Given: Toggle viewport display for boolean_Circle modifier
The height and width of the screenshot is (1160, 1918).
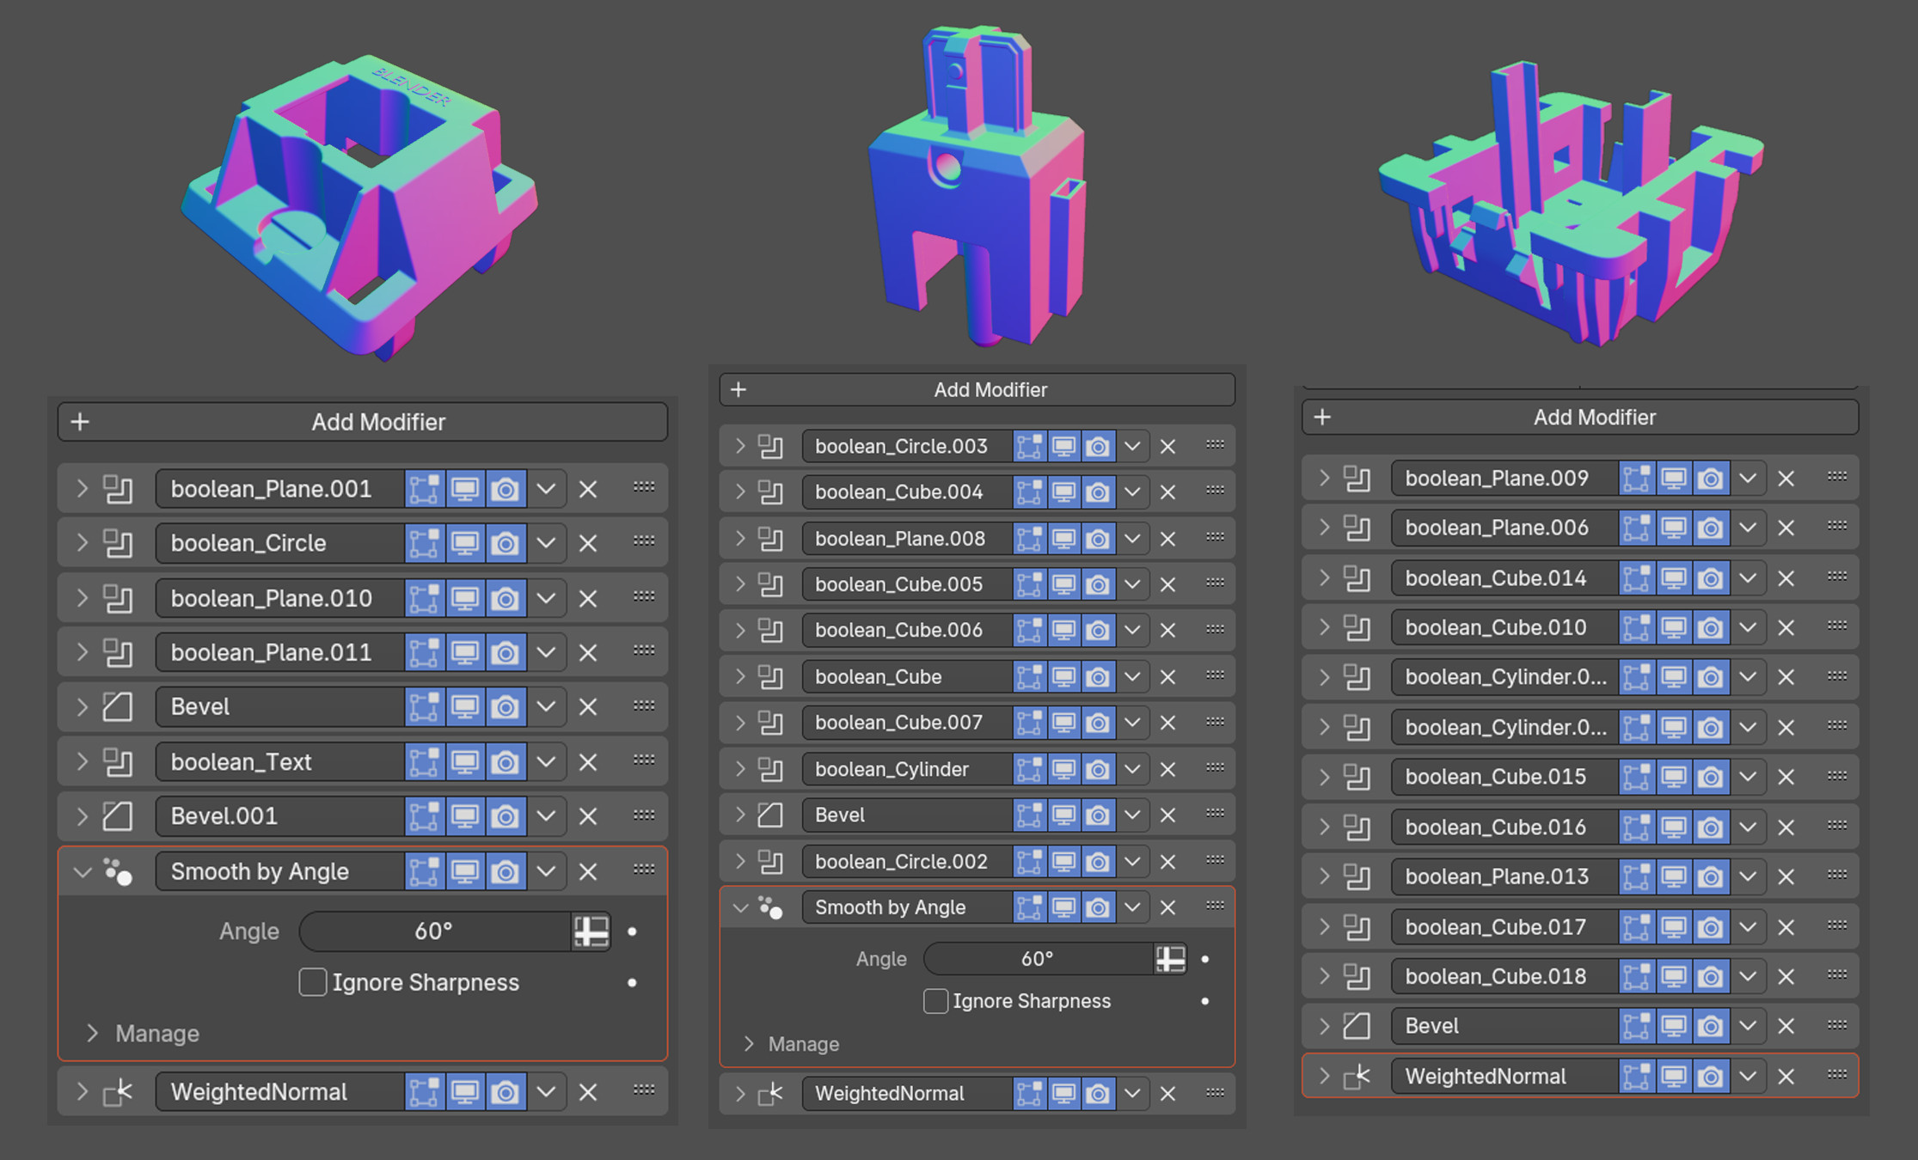Looking at the screenshot, I should point(465,543).
